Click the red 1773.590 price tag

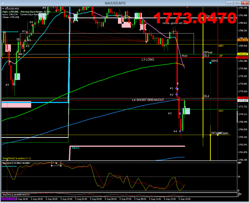coord(243,98)
